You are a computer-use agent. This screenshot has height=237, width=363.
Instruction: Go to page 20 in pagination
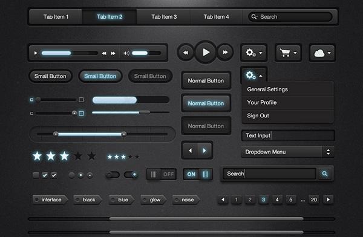(313, 200)
